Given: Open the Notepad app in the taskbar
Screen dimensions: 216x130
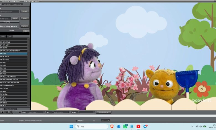Looking at the screenshot, I should pyautogui.click(x=132, y=126).
